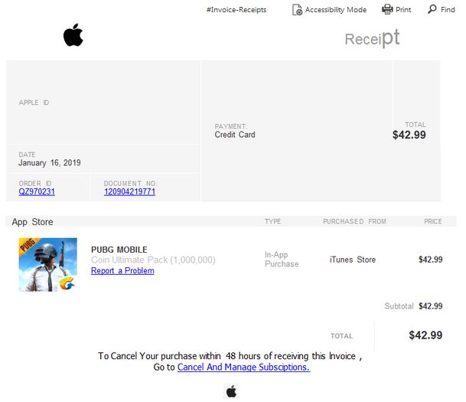Open document number 120904219771 link

129,191
